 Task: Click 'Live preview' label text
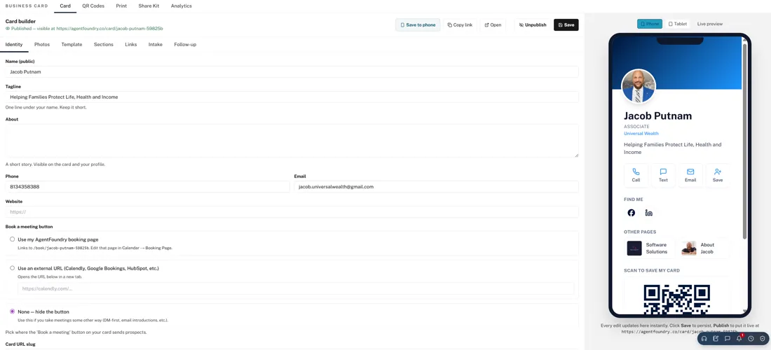(710, 24)
